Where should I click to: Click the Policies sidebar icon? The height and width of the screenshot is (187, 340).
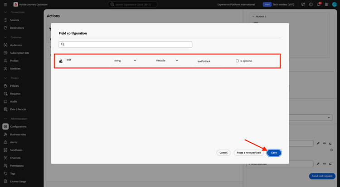(5, 86)
